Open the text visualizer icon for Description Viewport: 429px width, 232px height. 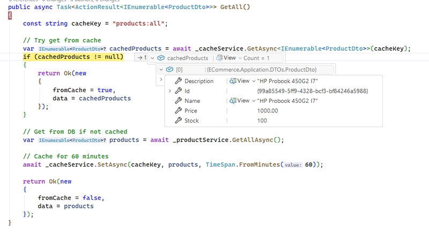pyautogui.click(x=233, y=81)
